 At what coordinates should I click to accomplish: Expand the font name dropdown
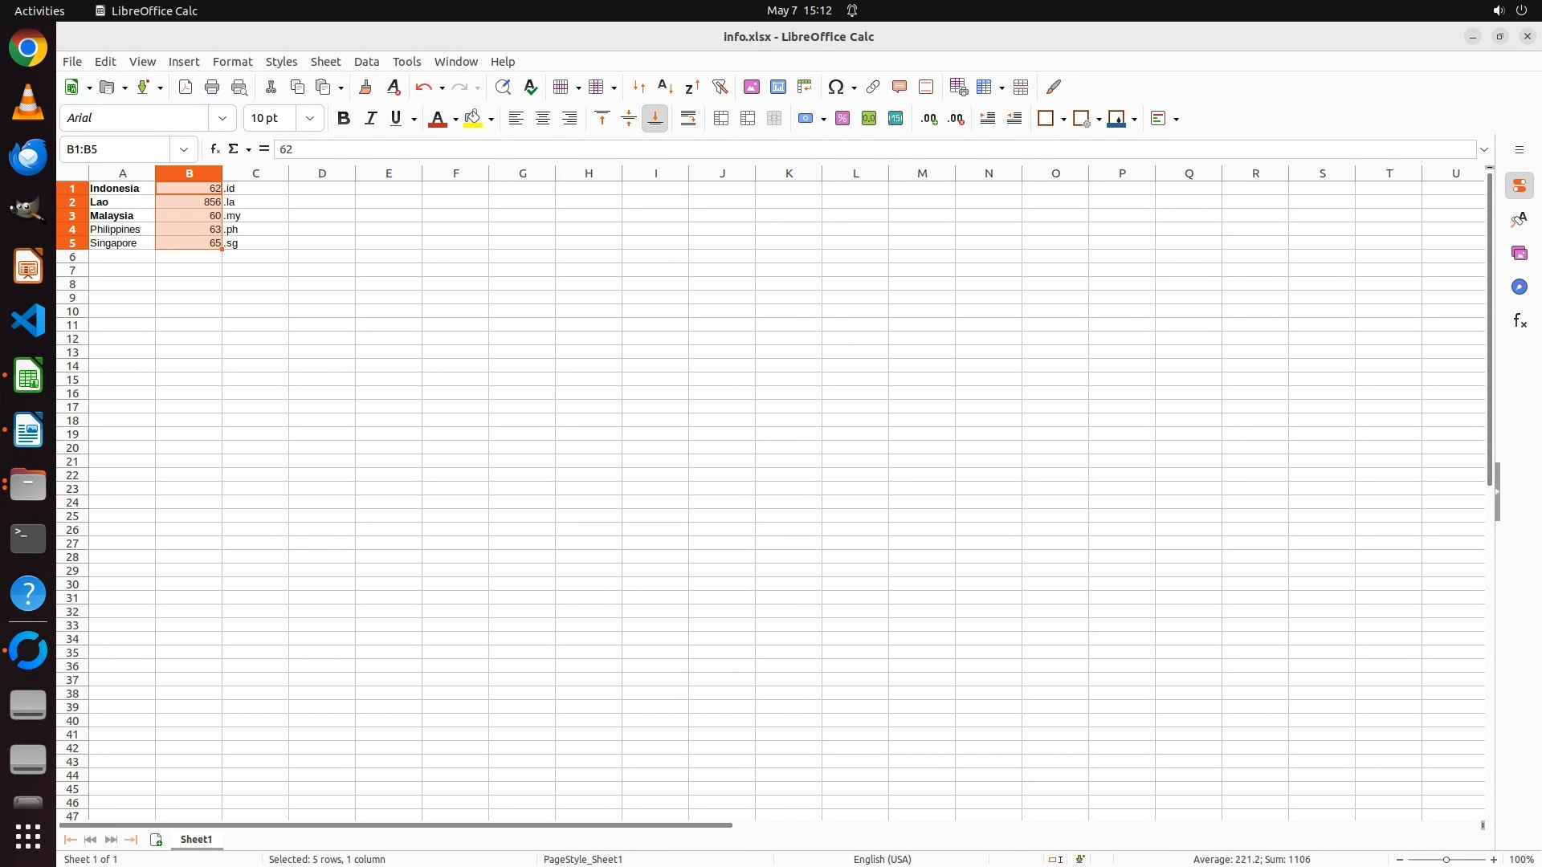[x=222, y=119]
